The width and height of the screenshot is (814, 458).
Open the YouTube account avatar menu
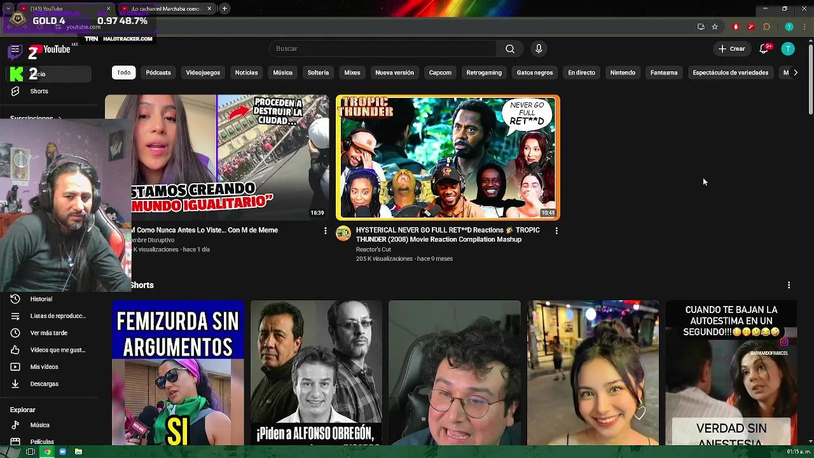[788, 49]
